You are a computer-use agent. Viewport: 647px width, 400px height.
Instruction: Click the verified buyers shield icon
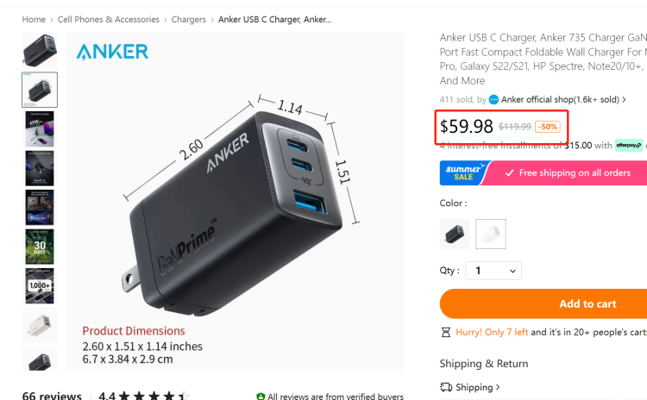[x=261, y=397]
